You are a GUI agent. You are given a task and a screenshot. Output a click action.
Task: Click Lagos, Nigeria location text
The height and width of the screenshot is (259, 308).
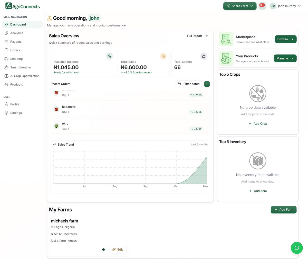64,227
